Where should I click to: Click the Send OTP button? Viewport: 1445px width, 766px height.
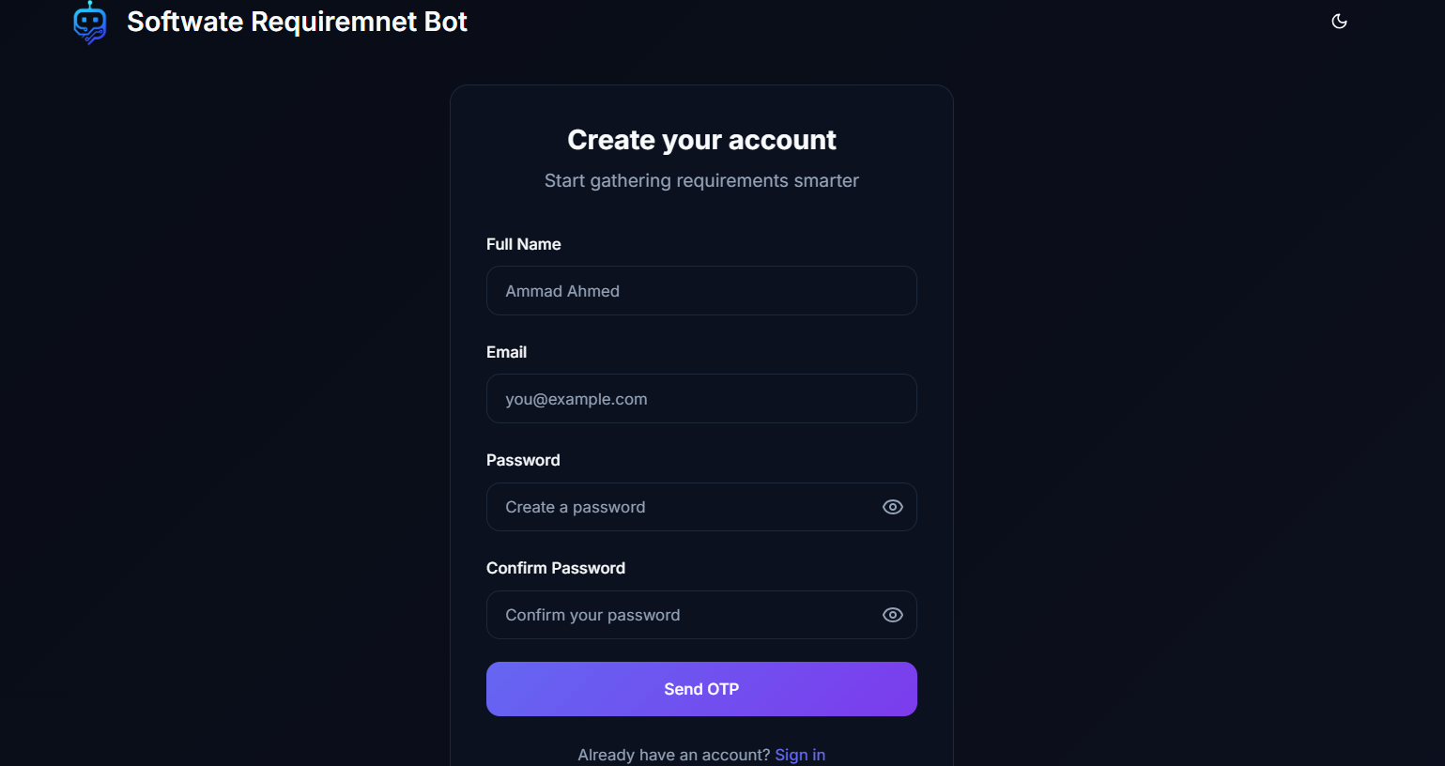point(701,688)
